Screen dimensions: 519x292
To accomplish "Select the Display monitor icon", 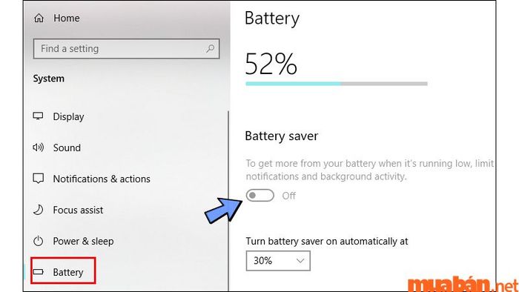I will (x=38, y=116).
